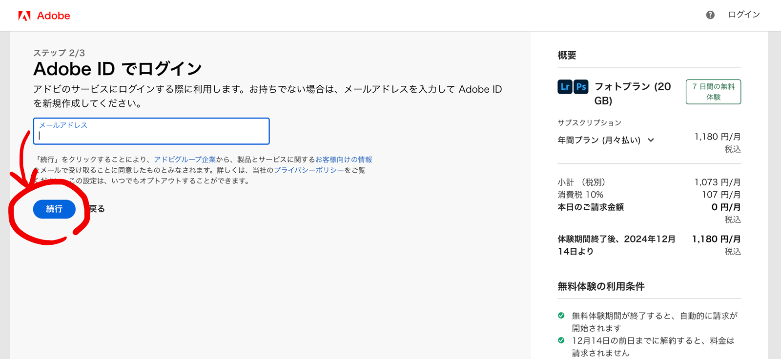The width and height of the screenshot is (781, 359).
Task: Expand the chevron beside 年間プラン
Action: pyautogui.click(x=651, y=140)
